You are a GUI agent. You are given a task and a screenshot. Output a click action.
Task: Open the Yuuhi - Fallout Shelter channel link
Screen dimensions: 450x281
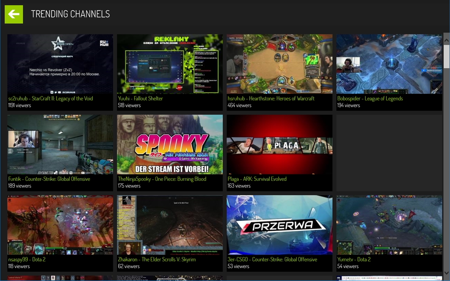[x=140, y=98]
